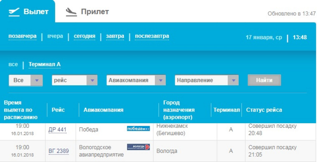Image resolution: width=317 pixels, height=162 pixels.
Task: Show flights for сегодня
Action: click(85, 36)
